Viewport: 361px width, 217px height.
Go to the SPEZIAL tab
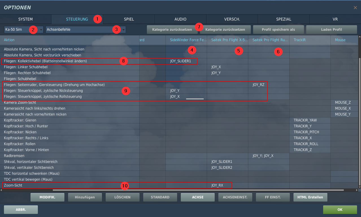(x=283, y=19)
